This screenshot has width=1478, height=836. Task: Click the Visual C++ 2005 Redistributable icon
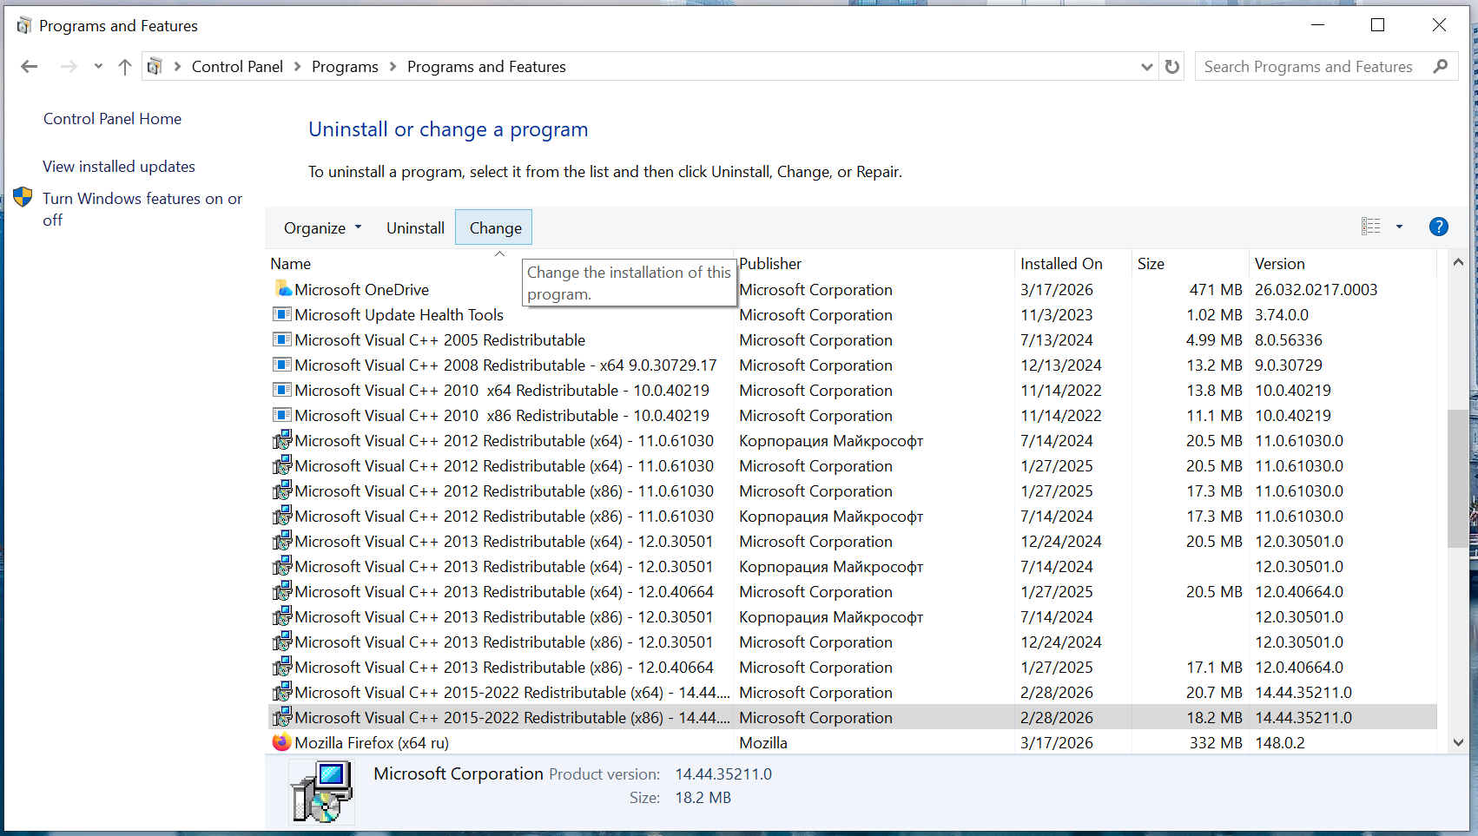click(x=282, y=339)
